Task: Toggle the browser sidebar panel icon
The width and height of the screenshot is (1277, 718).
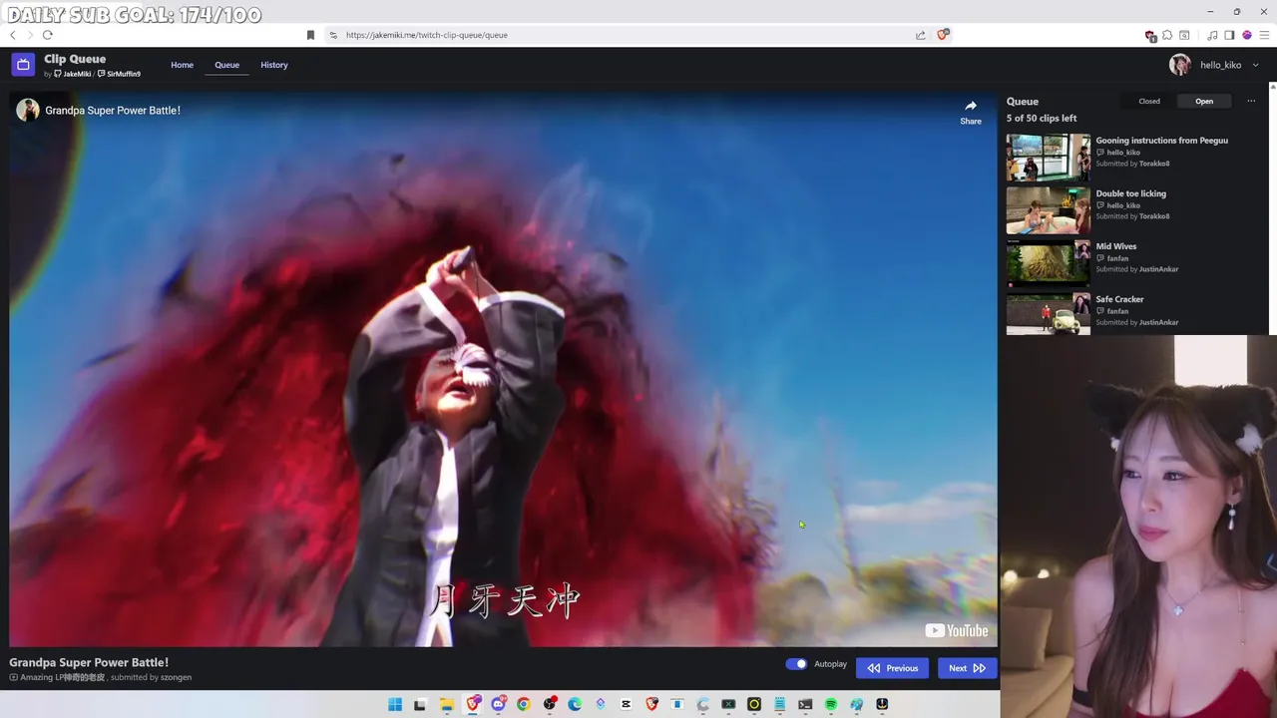Action: (x=1229, y=35)
